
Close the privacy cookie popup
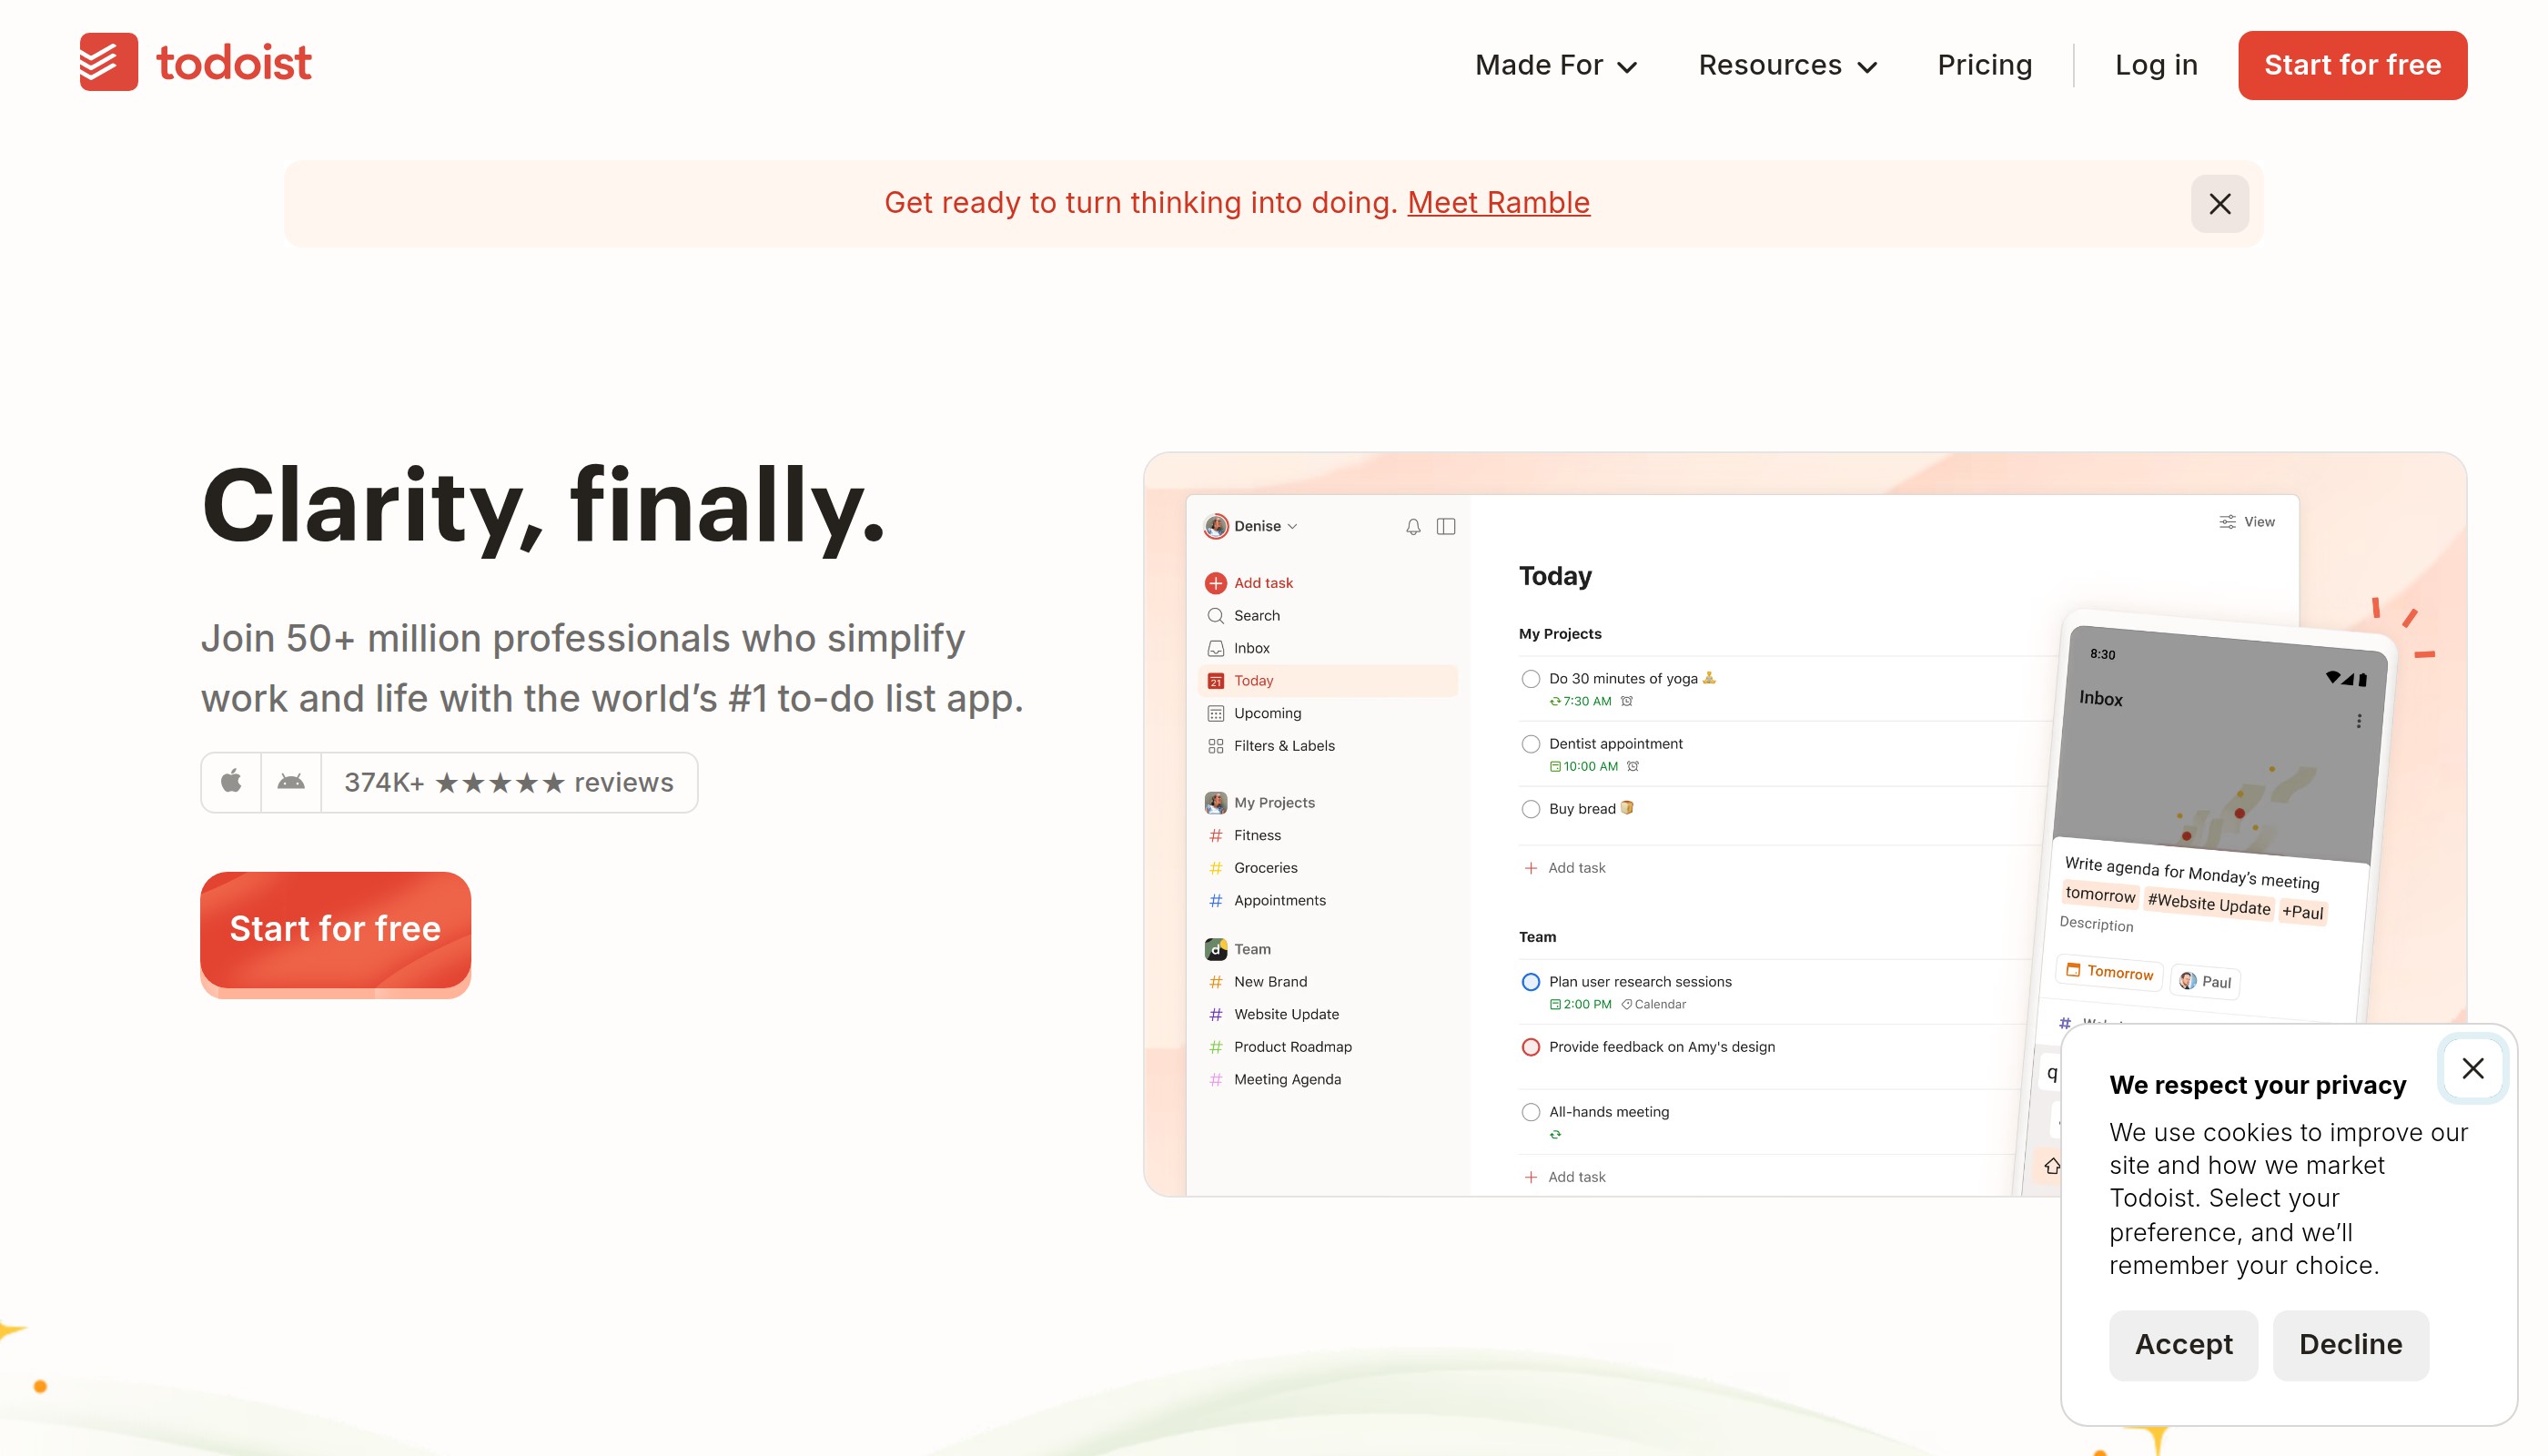click(x=2472, y=1068)
